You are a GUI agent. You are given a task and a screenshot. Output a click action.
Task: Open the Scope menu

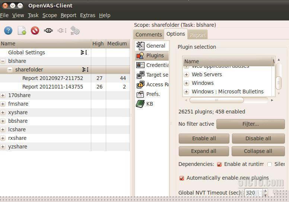coord(50,15)
